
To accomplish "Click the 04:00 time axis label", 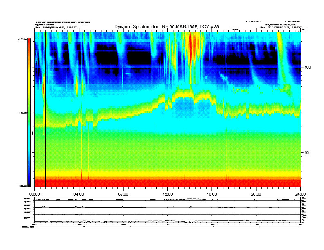I will click(x=79, y=194).
